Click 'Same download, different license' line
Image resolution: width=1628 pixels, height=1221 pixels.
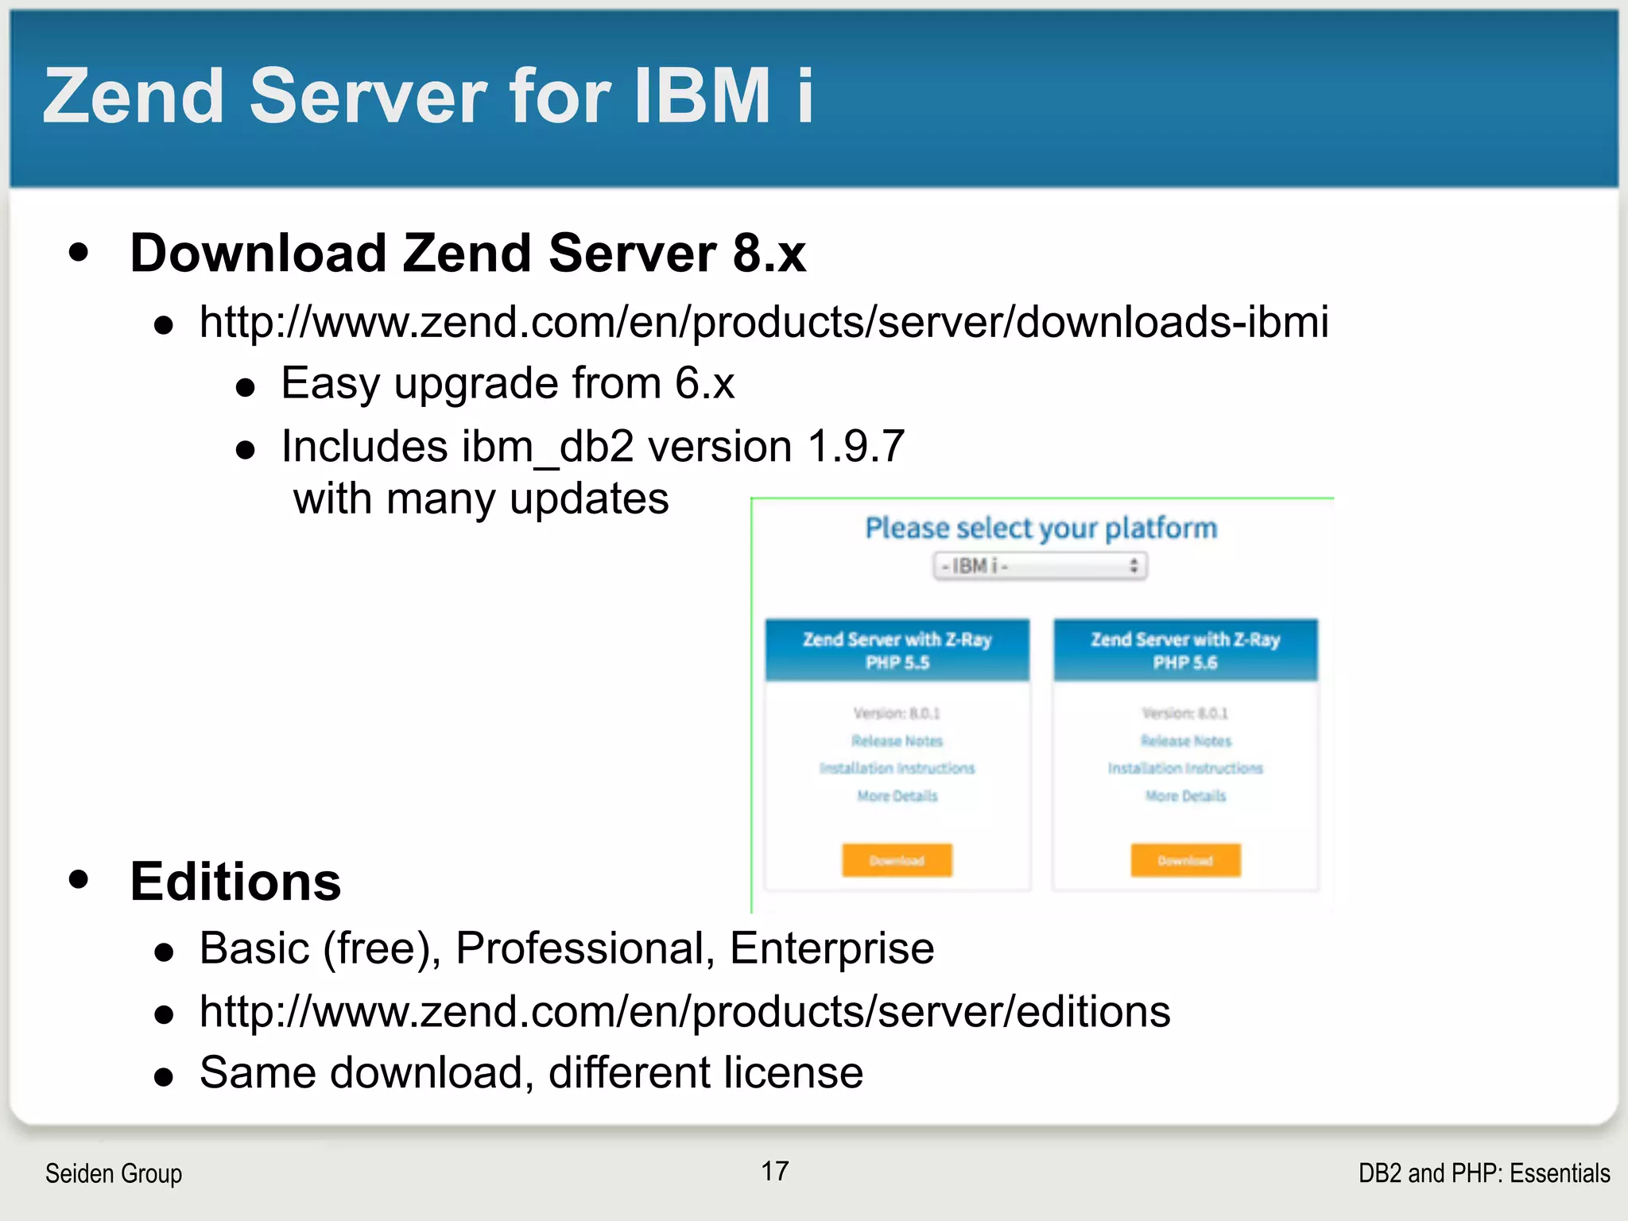click(531, 1072)
